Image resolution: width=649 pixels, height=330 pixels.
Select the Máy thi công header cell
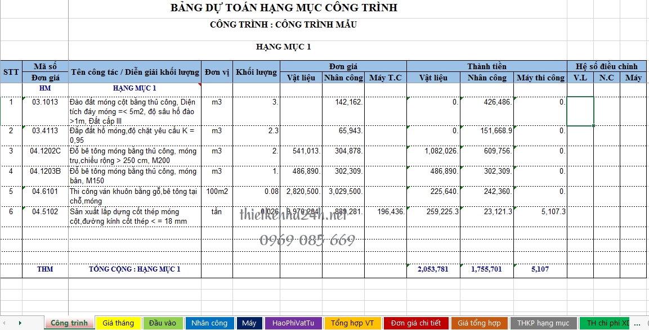[540, 78]
